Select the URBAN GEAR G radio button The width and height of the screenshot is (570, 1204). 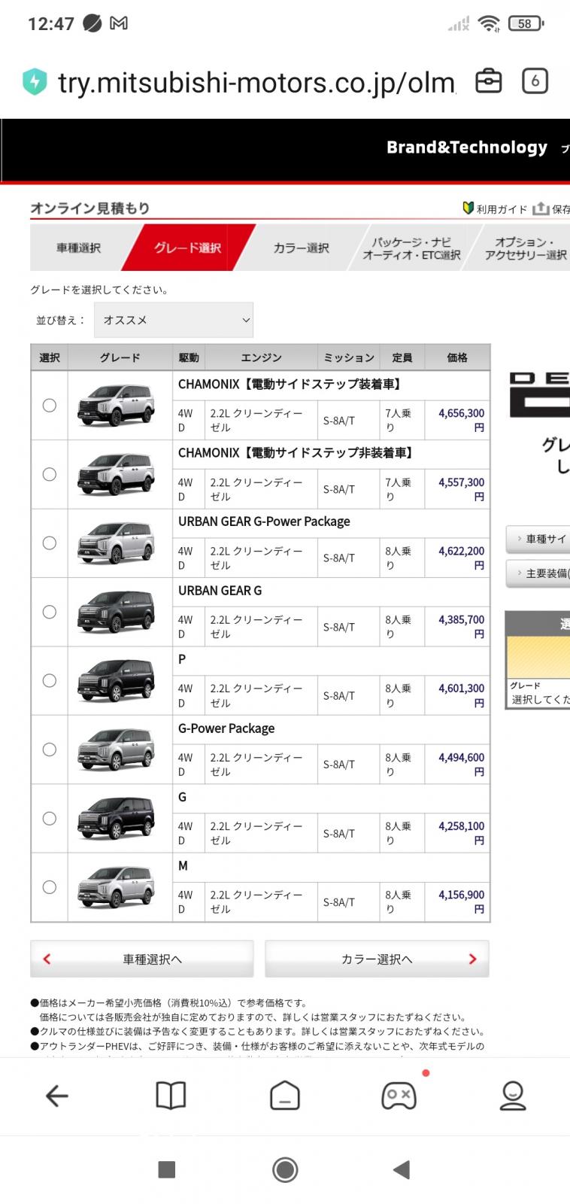click(x=50, y=612)
